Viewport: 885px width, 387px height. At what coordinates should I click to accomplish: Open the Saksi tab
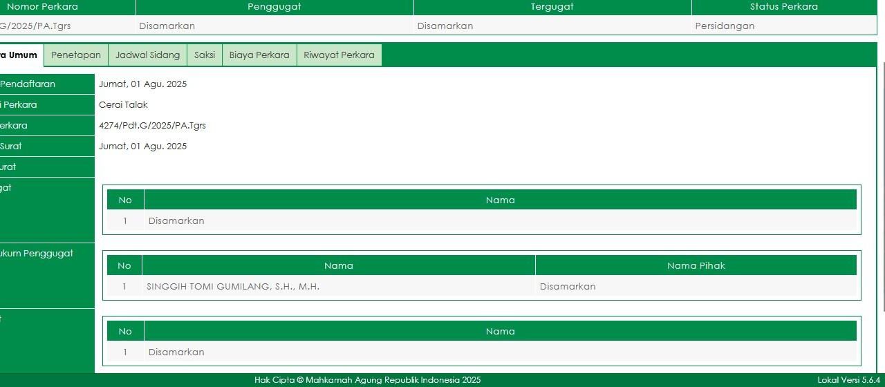pos(205,55)
